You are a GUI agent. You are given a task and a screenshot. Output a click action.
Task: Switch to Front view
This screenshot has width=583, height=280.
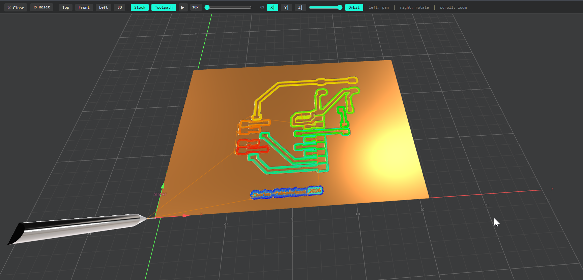84,7
